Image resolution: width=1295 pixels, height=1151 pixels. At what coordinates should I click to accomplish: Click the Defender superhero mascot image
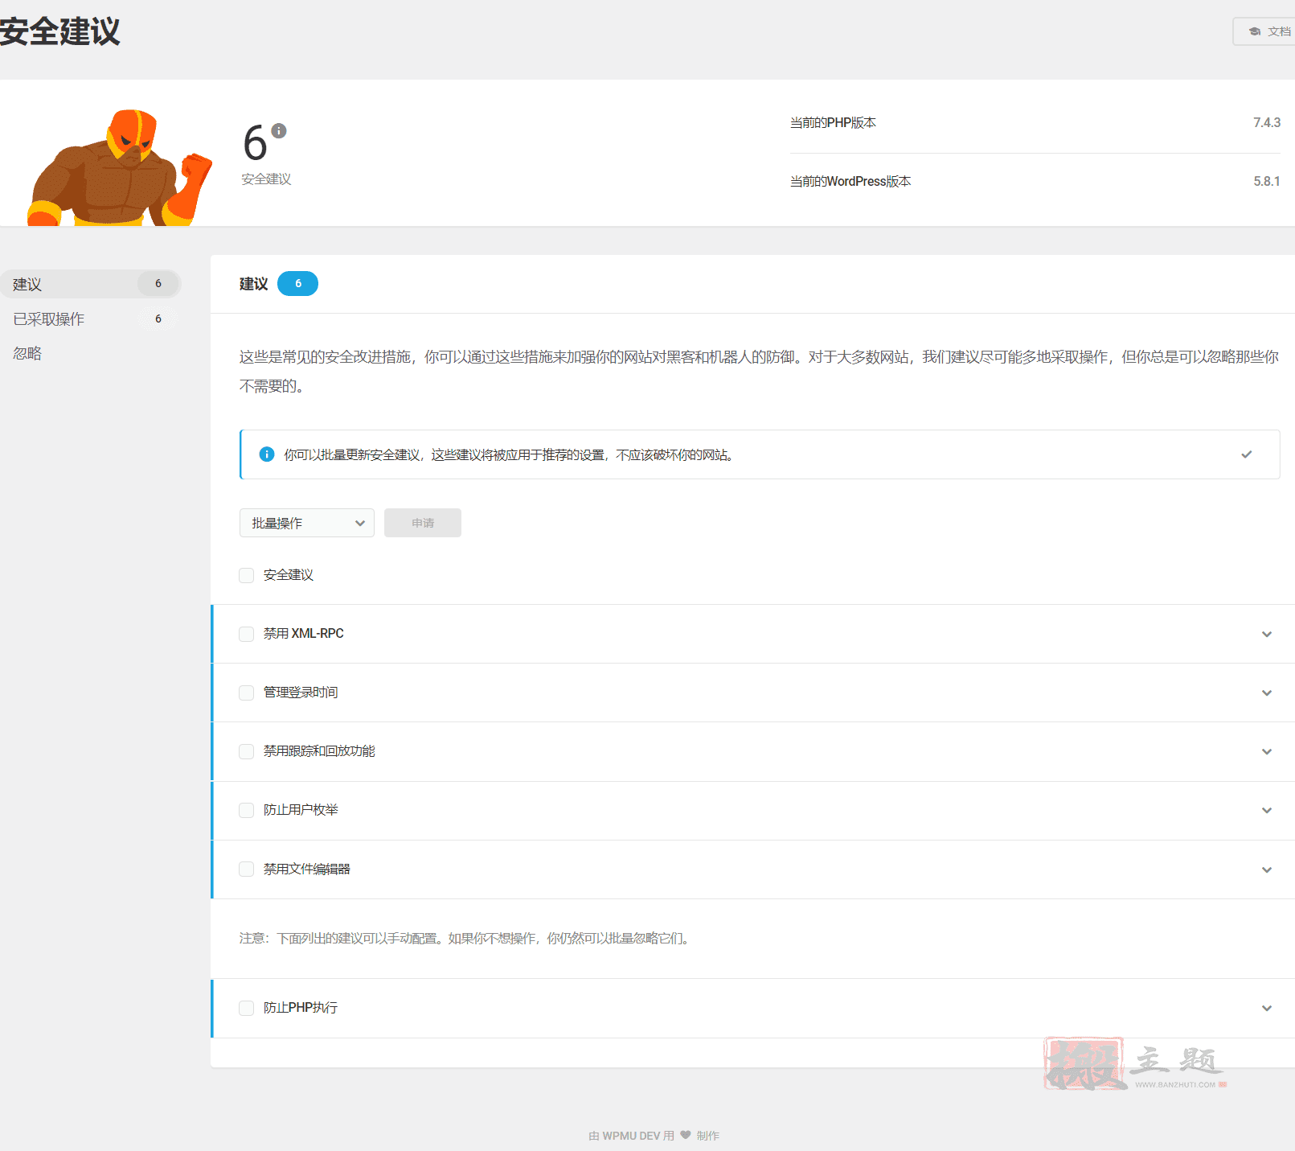(x=119, y=169)
